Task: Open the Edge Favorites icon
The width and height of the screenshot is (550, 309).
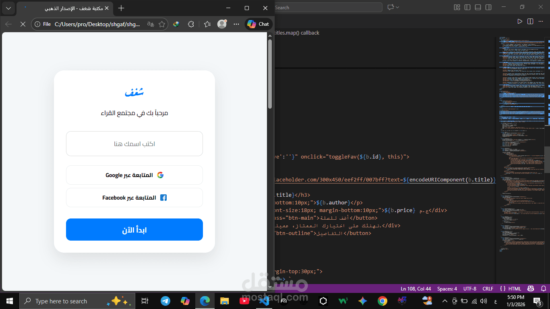Action: tap(207, 24)
